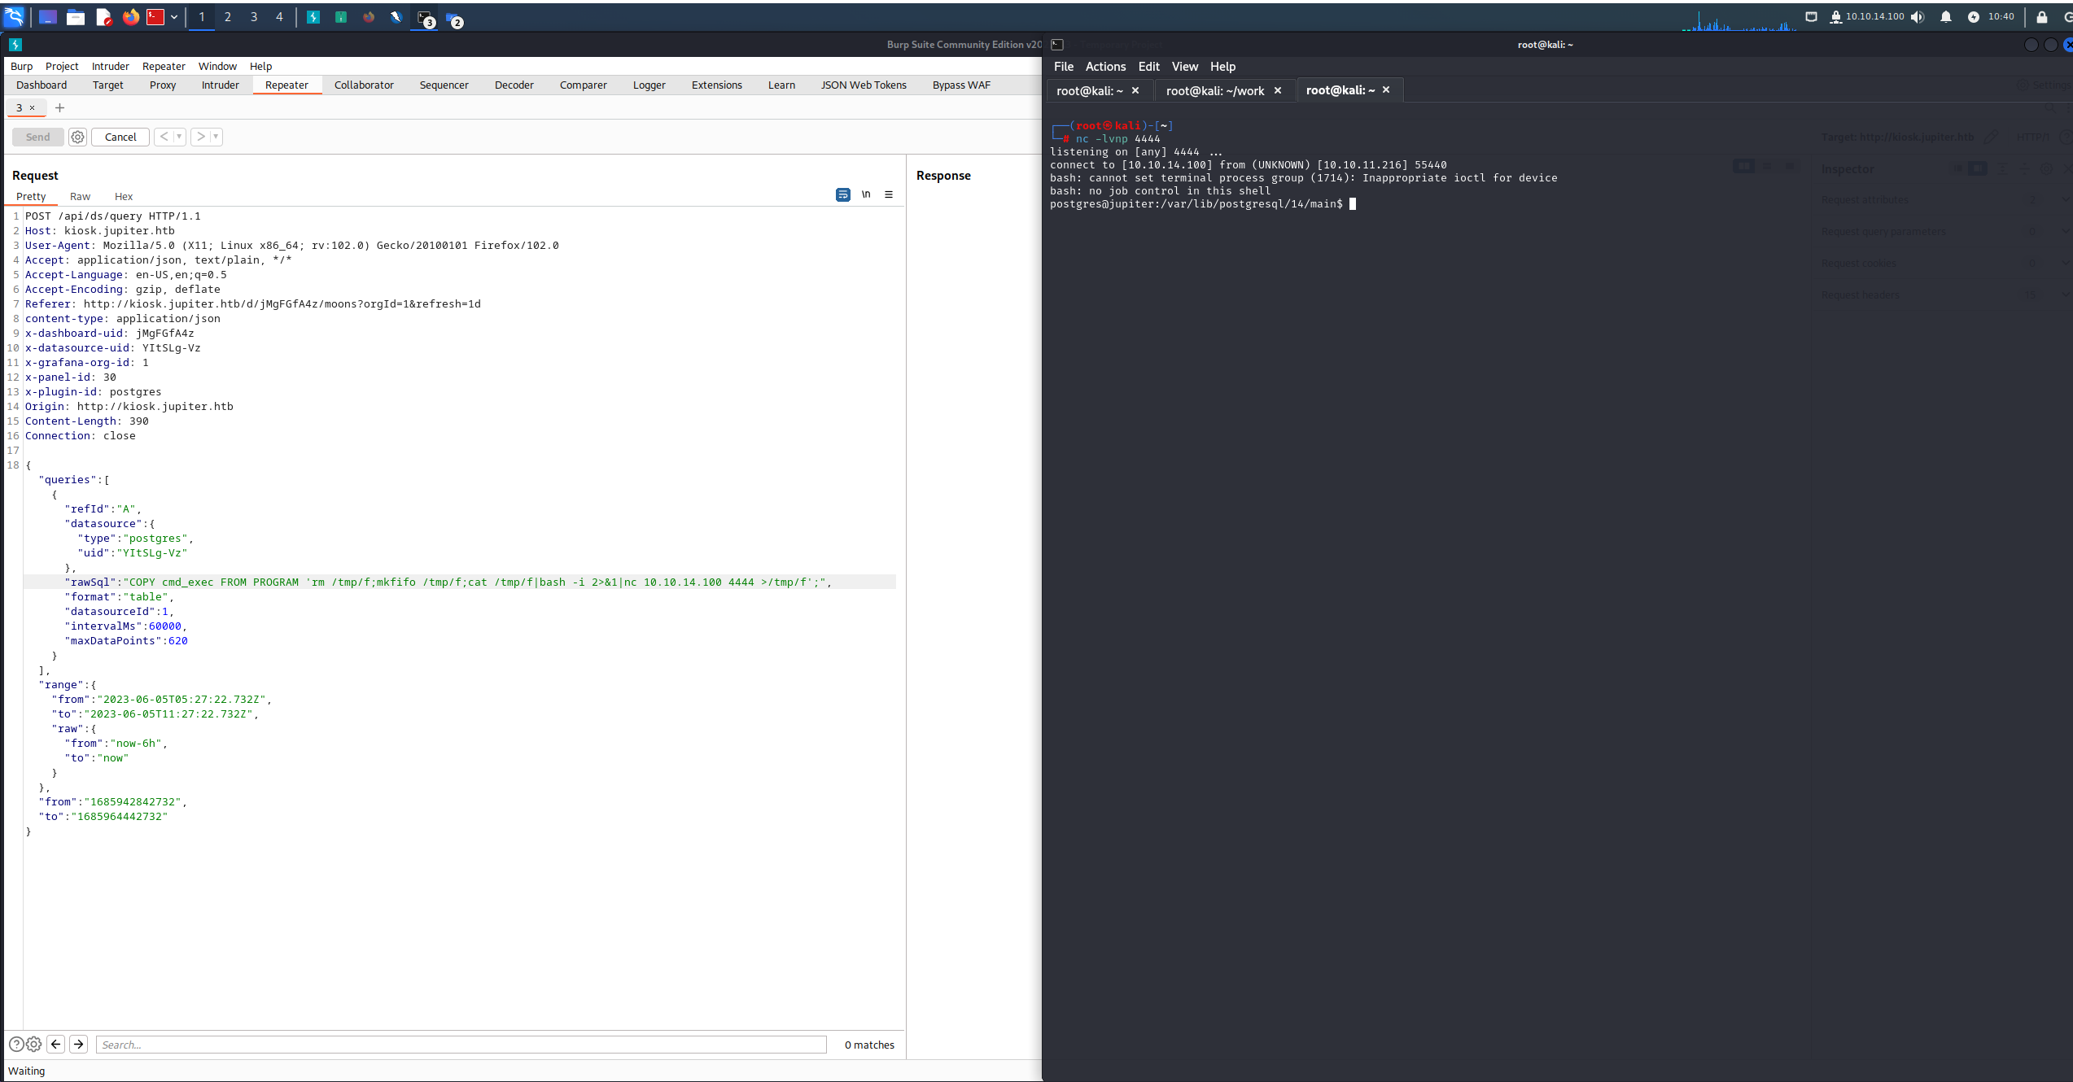Open system volume control icon
The width and height of the screenshot is (2073, 1082).
pyautogui.click(x=1918, y=16)
